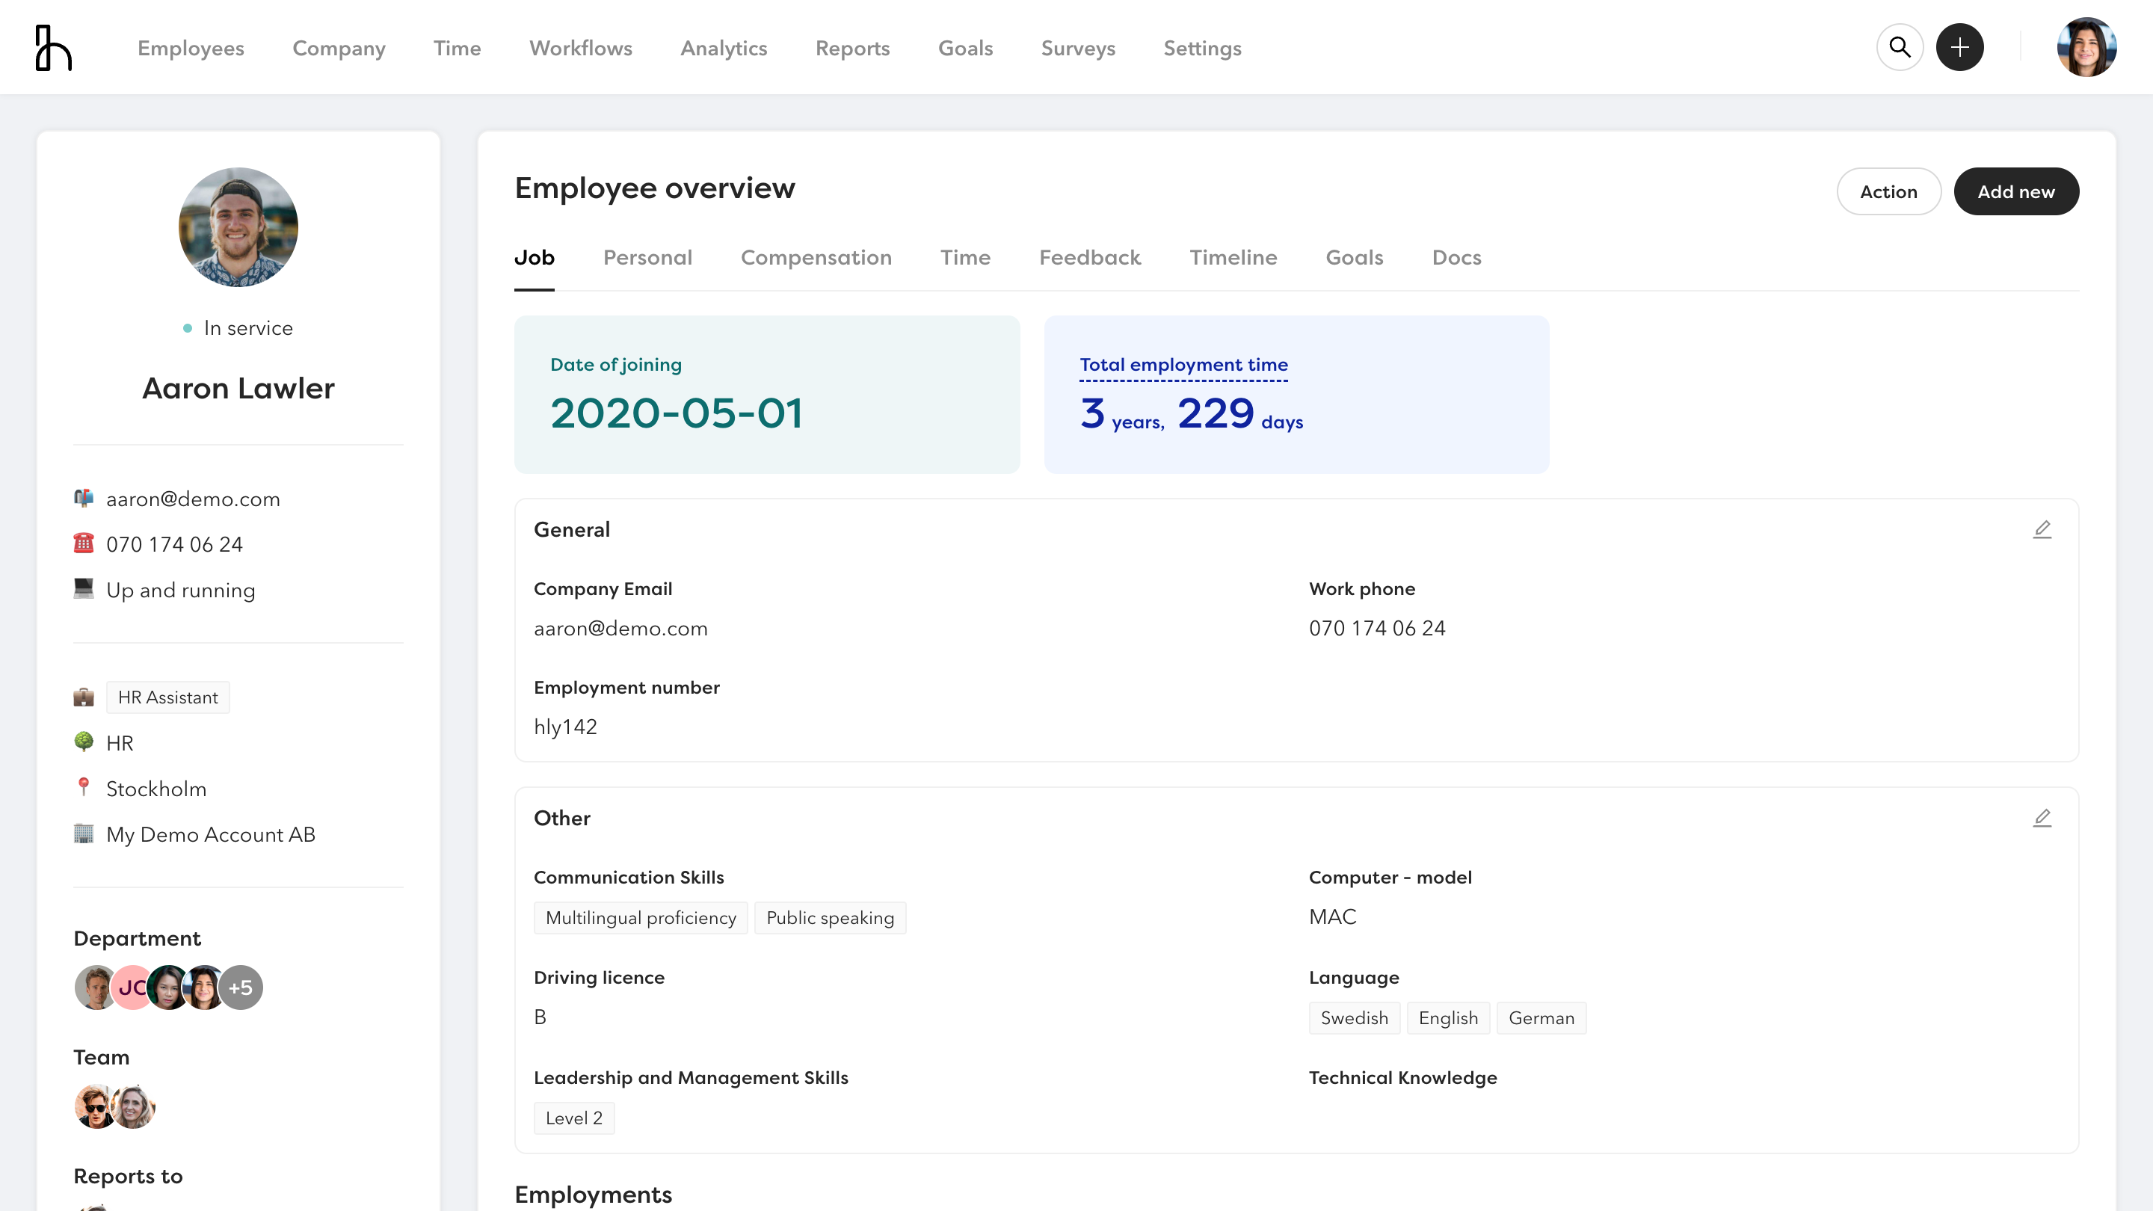Image resolution: width=2153 pixels, height=1211 pixels.
Task: Click Aaron Lawler's profile photo
Action: (x=238, y=227)
